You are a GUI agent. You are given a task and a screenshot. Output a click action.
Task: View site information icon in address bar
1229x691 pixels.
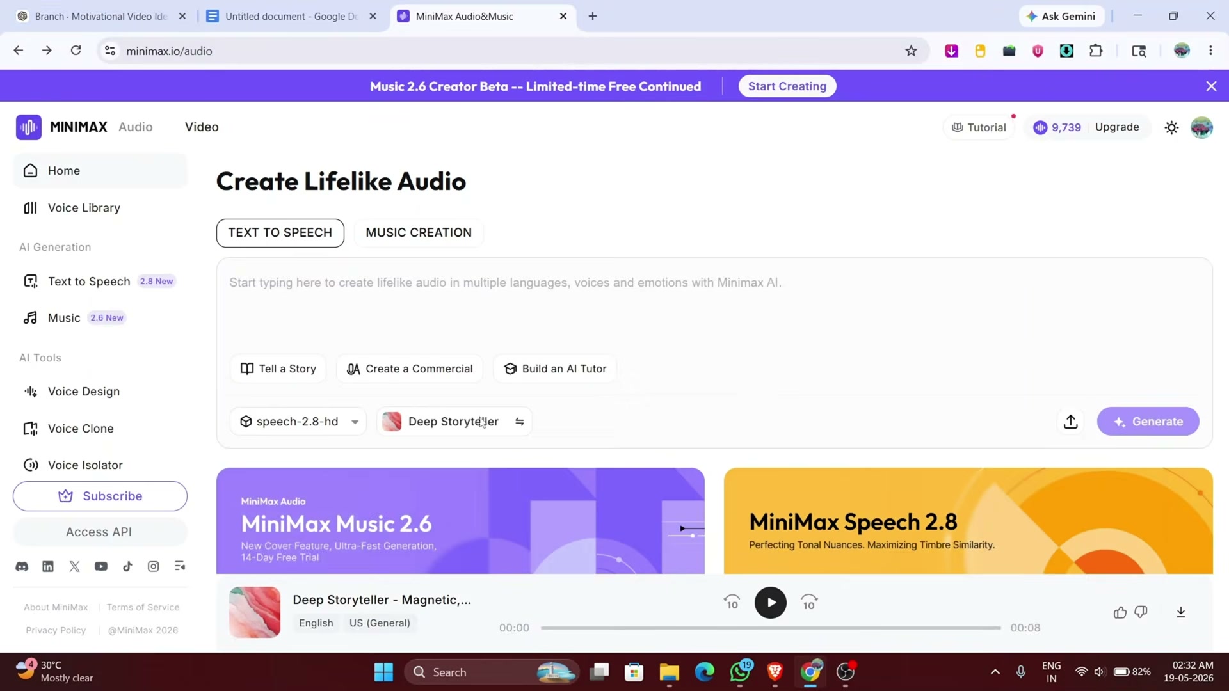coord(110,51)
